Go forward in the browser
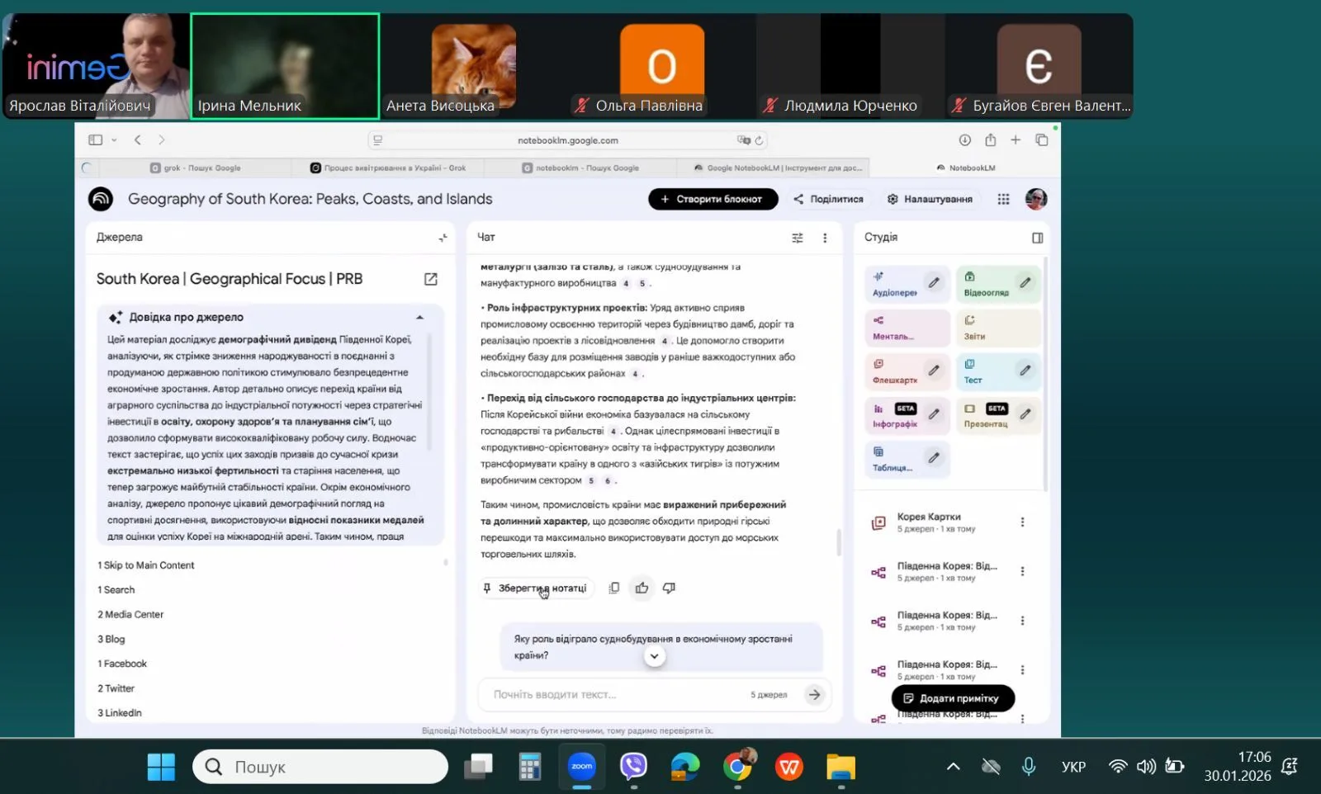 pyautogui.click(x=162, y=140)
